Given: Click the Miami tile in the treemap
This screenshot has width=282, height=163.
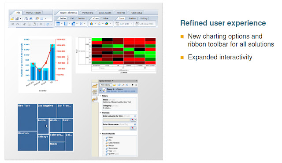Looking at the screenshot, I should click(x=57, y=146).
